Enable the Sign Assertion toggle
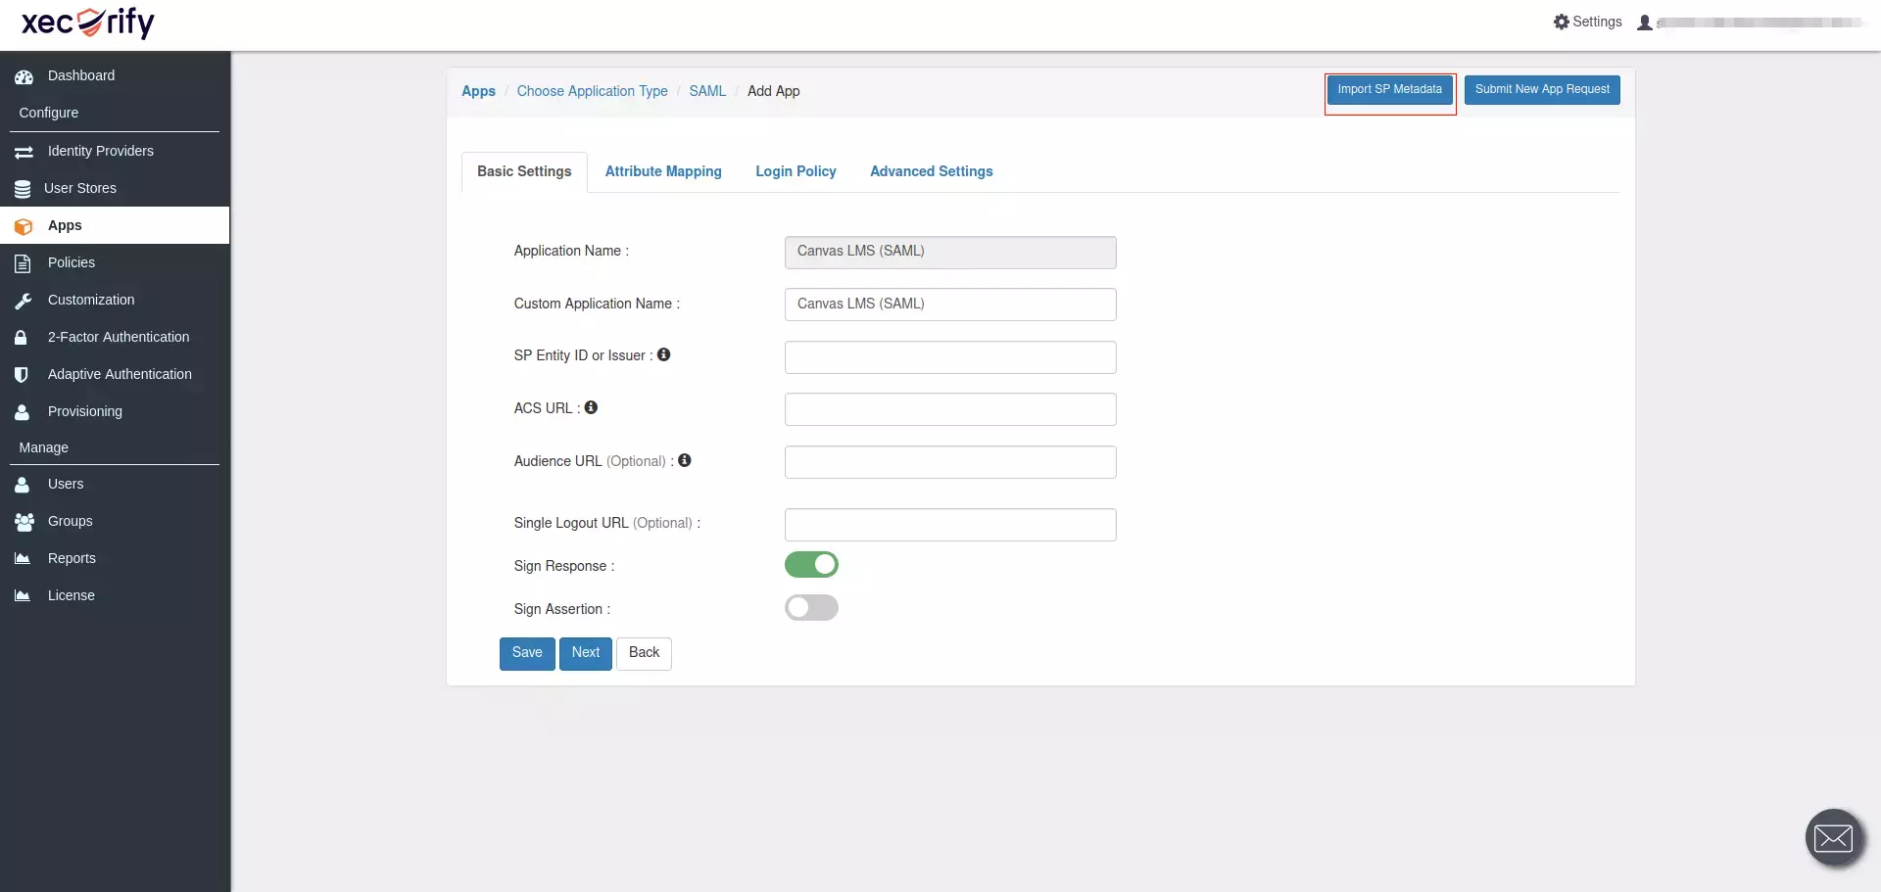 (x=811, y=607)
